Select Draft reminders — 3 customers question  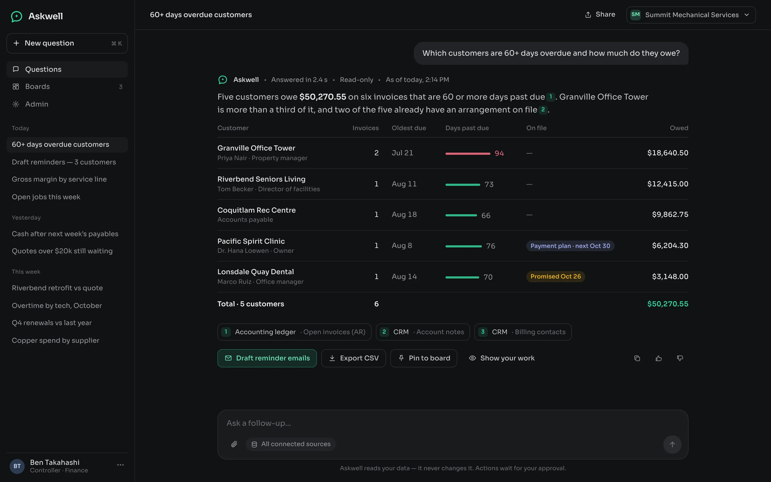(x=67, y=162)
